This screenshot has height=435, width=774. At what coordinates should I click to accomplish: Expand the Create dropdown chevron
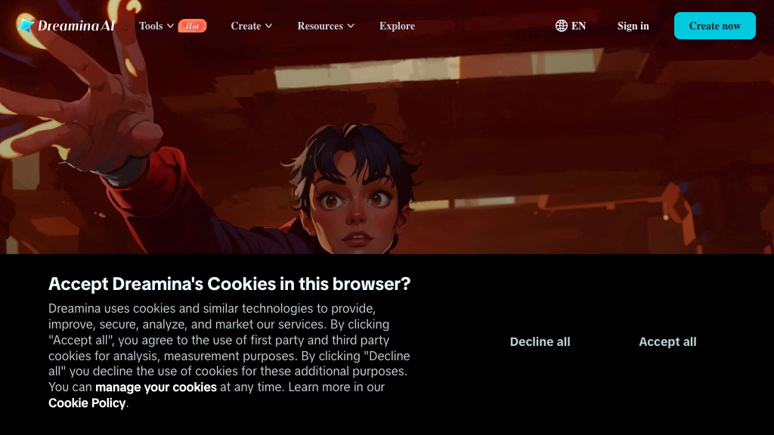coord(268,26)
